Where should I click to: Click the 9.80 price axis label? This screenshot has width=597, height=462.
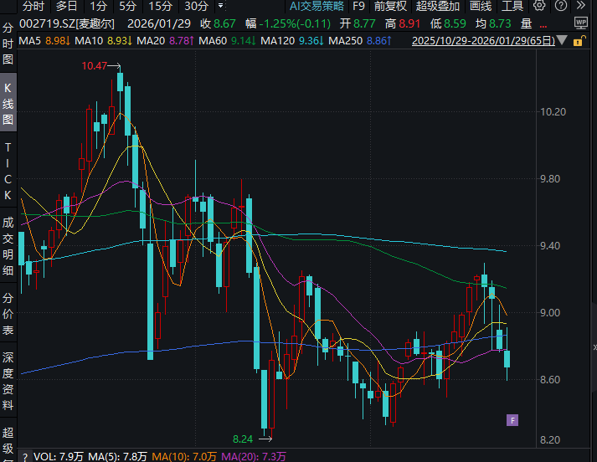[550, 179]
